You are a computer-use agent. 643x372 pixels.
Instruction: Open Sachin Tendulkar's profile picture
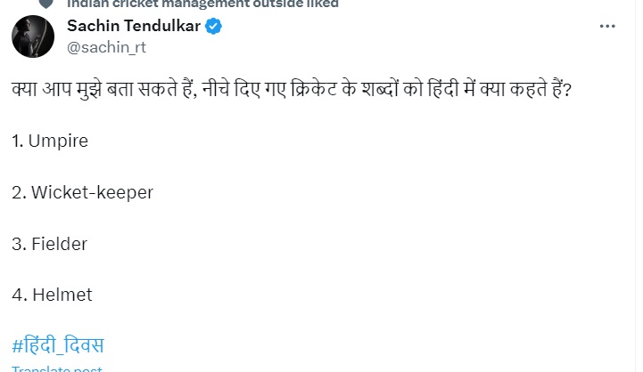point(32,36)
